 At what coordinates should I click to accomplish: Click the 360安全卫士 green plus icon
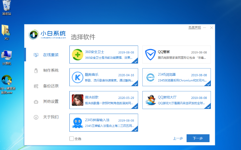point(78,54)
